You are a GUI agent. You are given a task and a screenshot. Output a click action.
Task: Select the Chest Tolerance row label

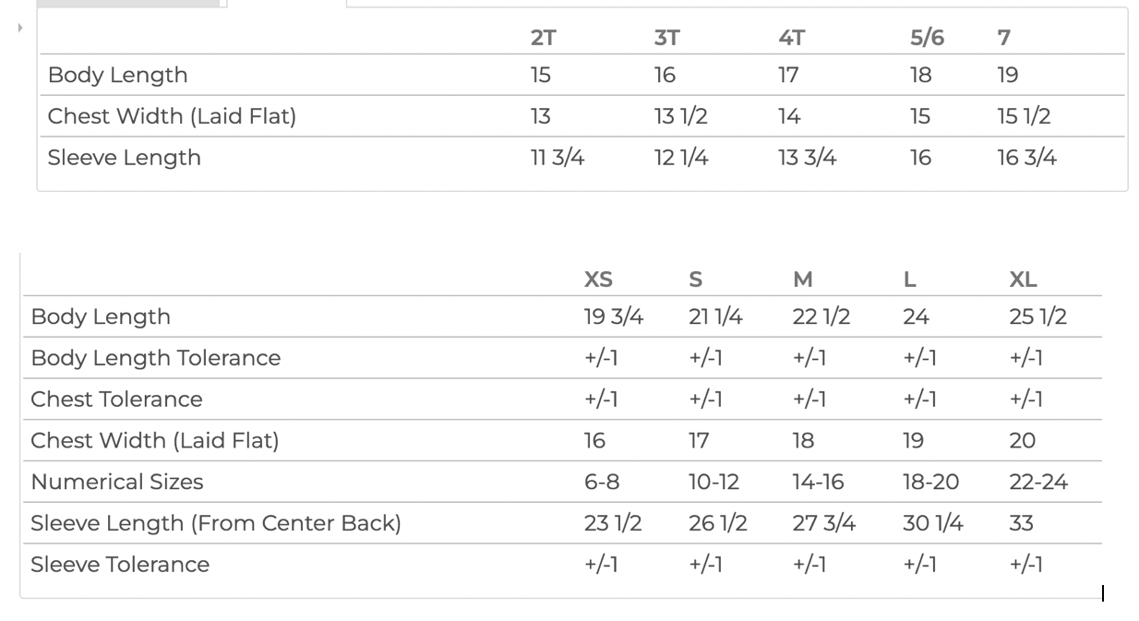pyautogui.click(x=116, y=400)
